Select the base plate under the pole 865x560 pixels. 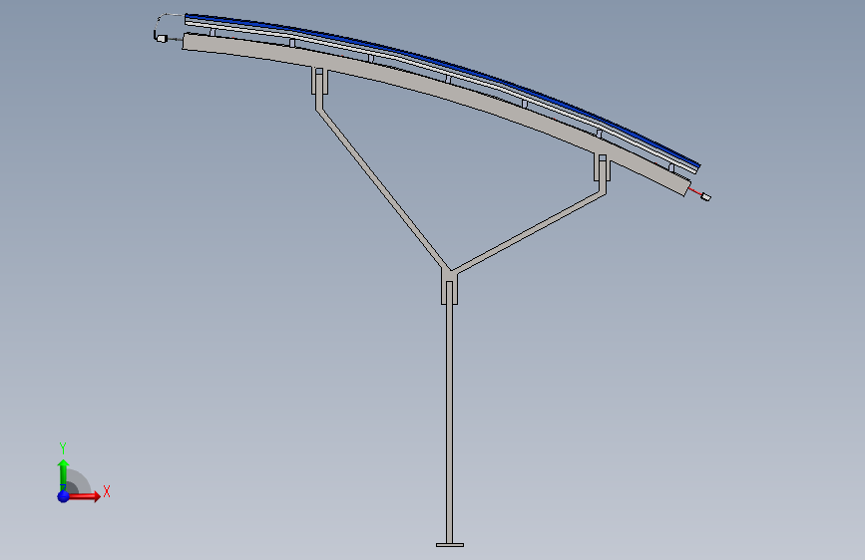coord(450,545)
